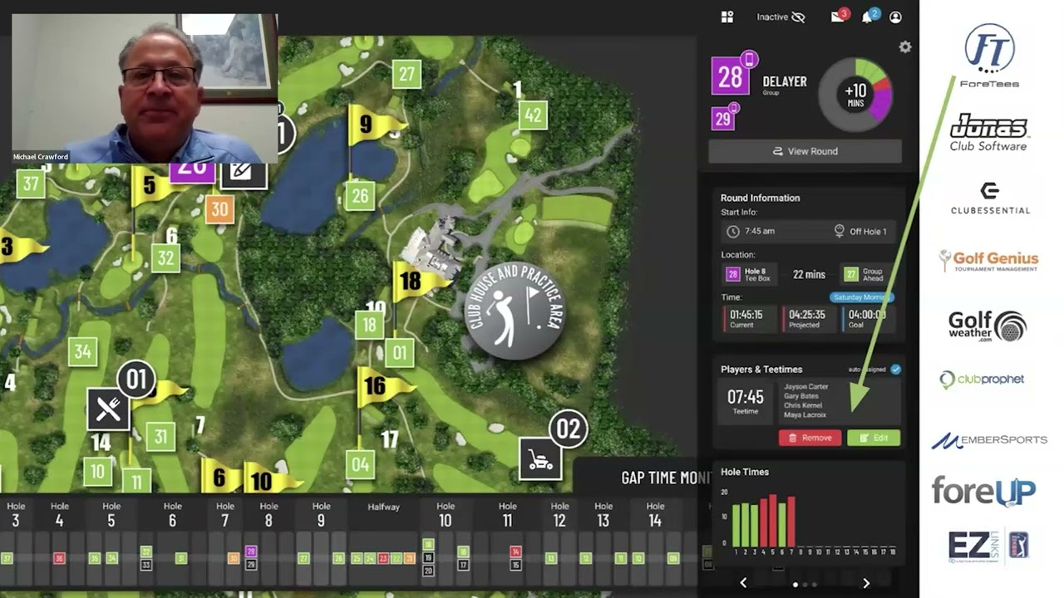Go to next panel page arrow

(x=865, y=583)
